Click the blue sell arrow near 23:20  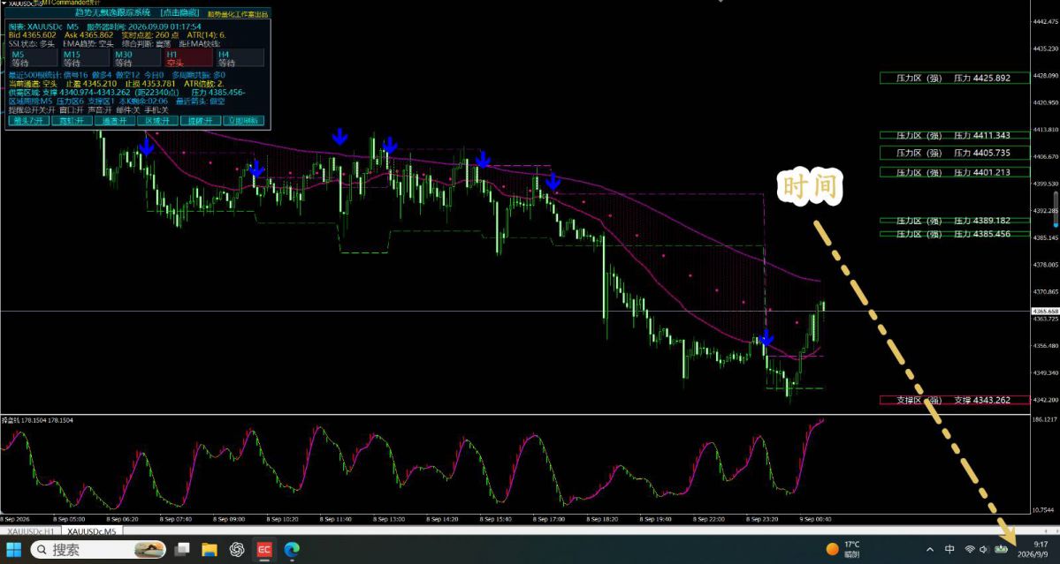[766, 336]
